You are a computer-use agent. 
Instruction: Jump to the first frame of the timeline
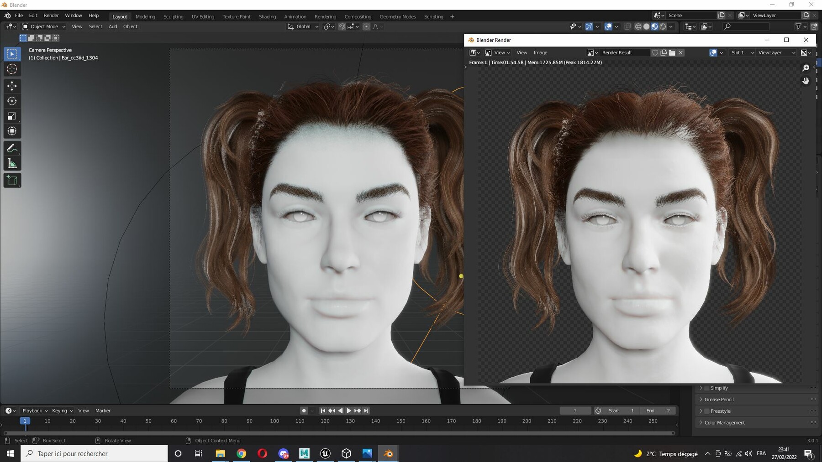point(323,410)
